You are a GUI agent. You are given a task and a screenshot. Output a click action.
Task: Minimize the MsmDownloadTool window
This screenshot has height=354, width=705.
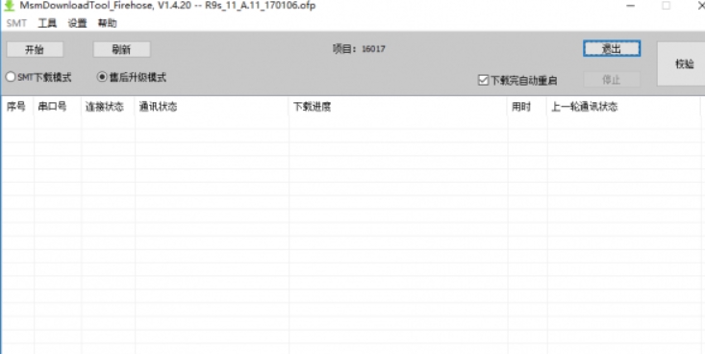pyautogui.click(x=631, y=6)
